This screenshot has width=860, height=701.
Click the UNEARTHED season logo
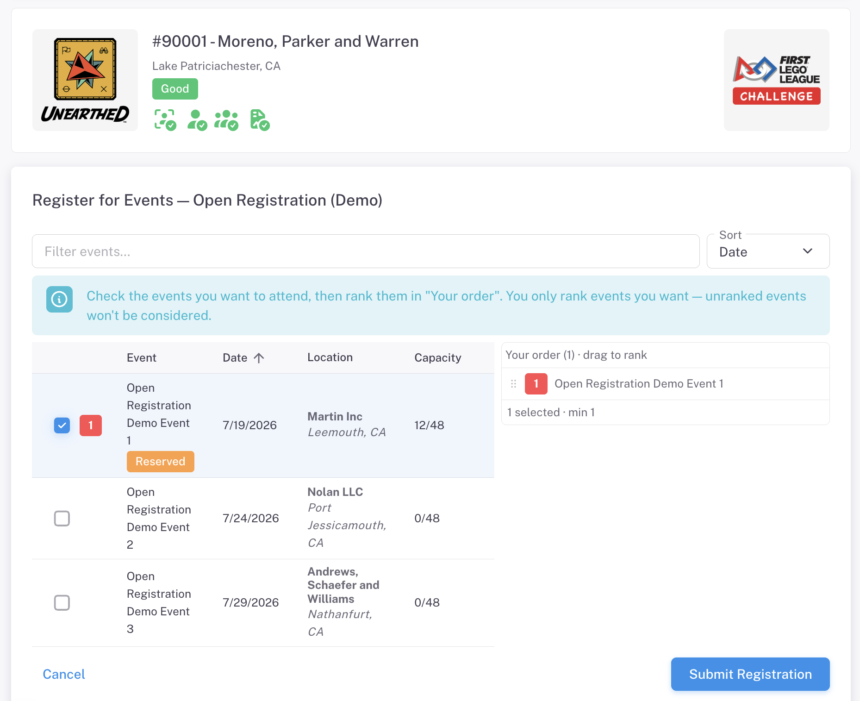click(x=85, y=80)
